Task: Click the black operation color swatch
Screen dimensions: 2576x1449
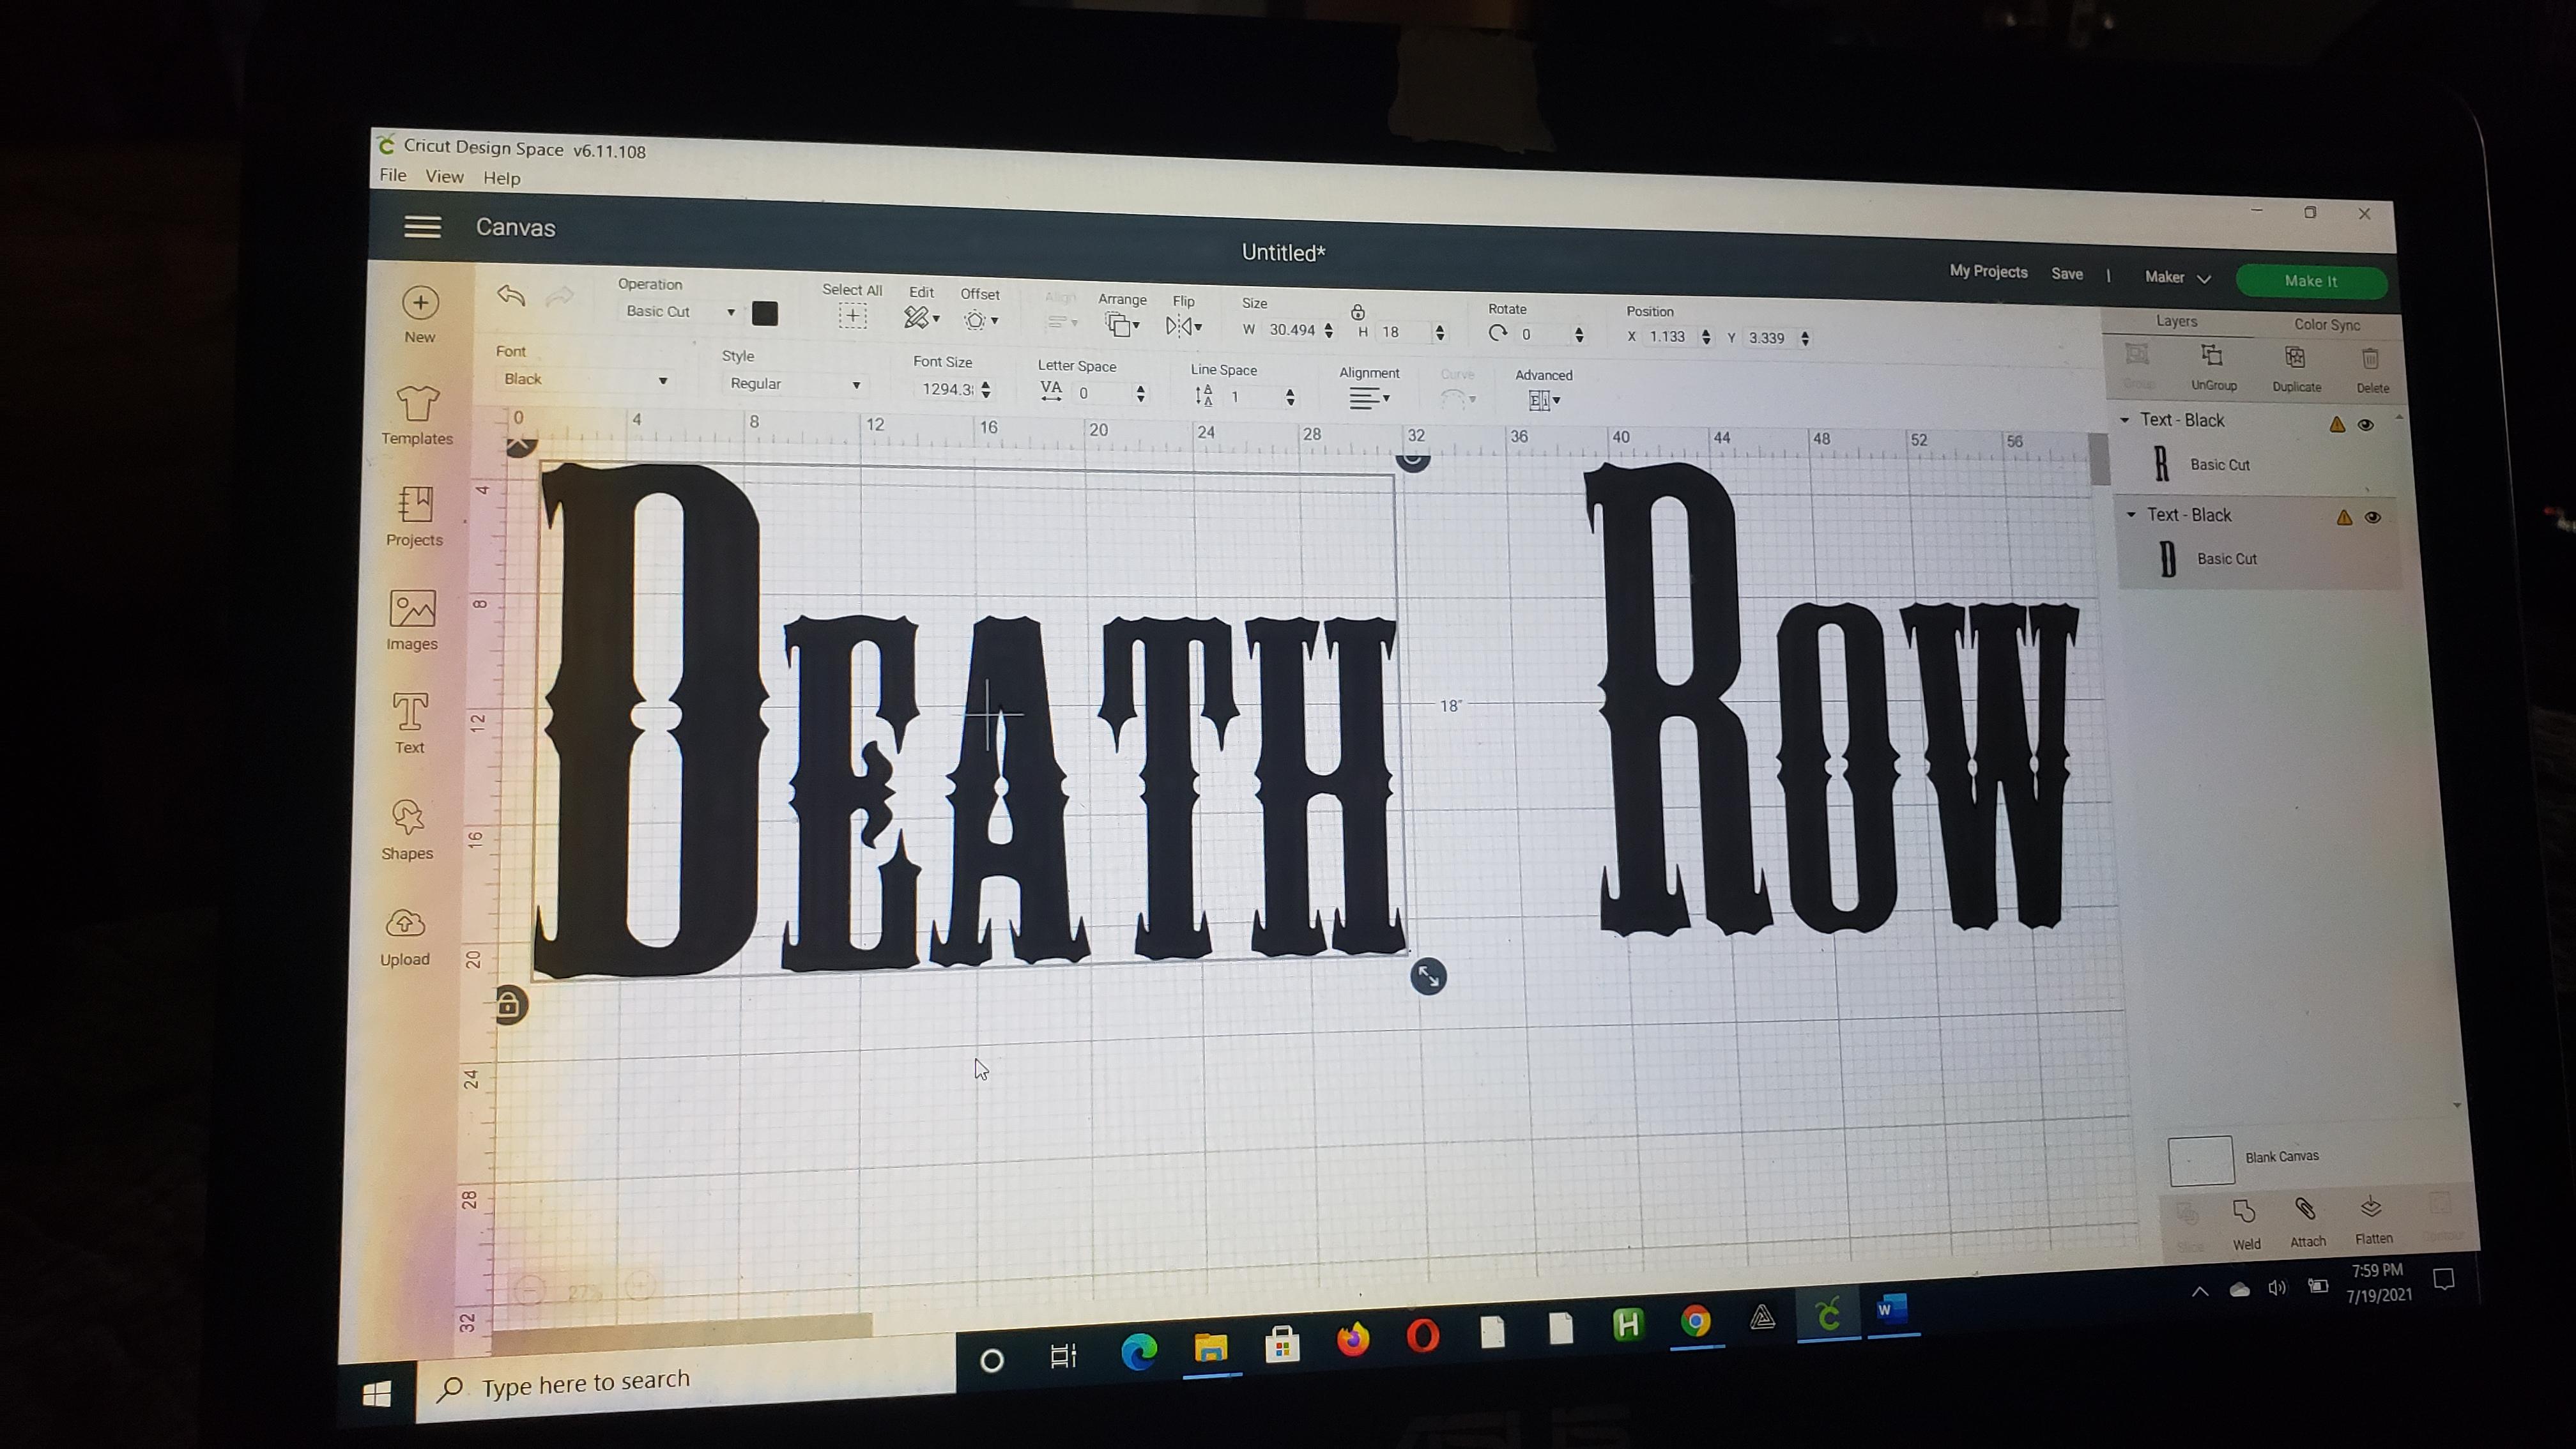Action: coord(765,314)
